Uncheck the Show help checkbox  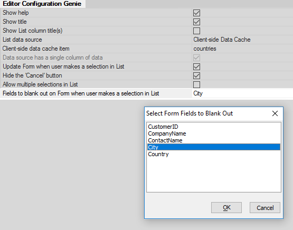click(196, 13)
